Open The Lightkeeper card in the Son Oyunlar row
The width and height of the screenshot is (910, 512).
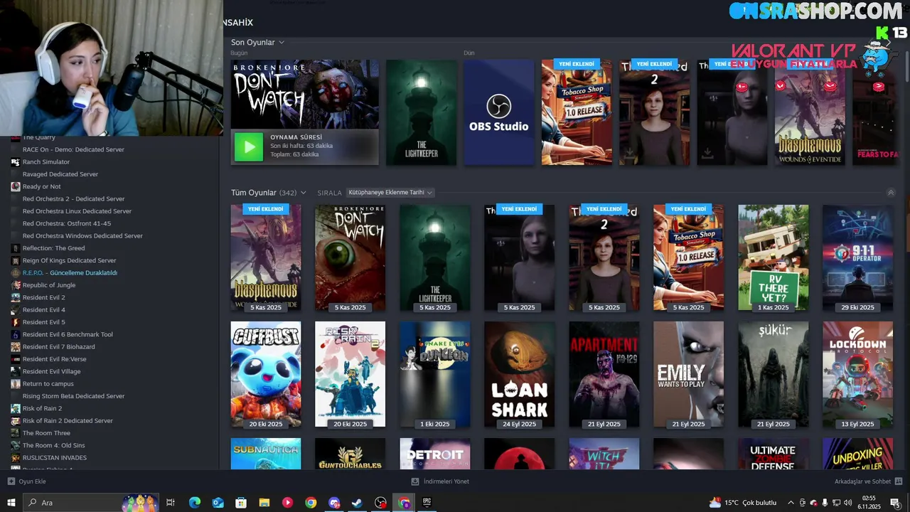pos(421,112)
